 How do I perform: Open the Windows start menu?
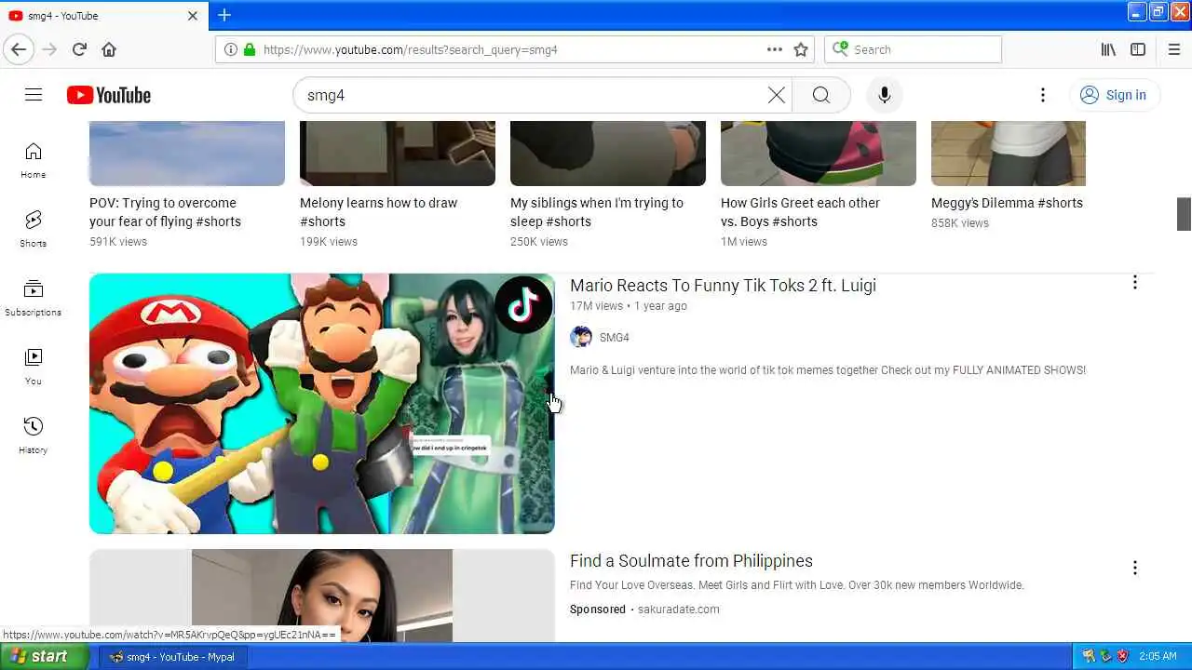(x=45, y=656)
